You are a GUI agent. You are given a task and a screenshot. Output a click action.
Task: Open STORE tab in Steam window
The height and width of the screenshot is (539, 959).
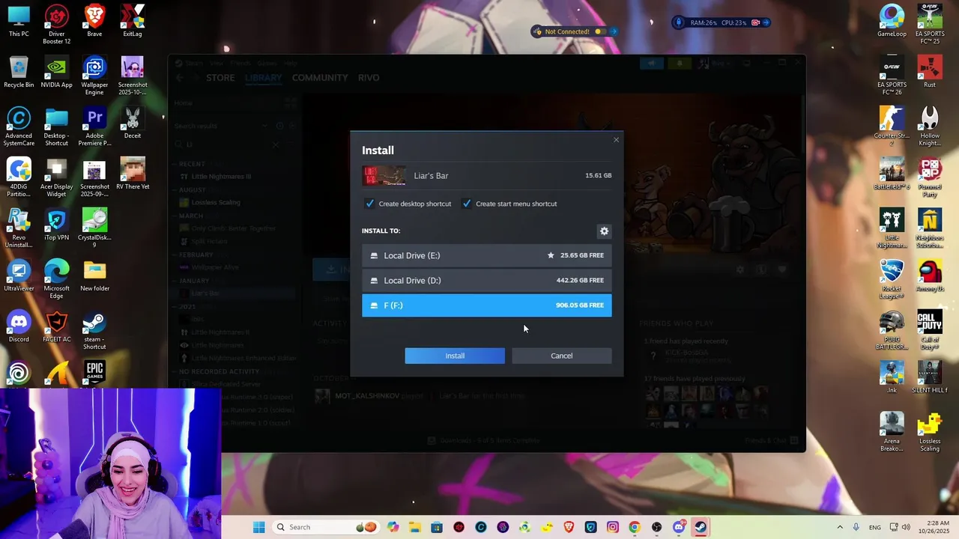point(220,78)
